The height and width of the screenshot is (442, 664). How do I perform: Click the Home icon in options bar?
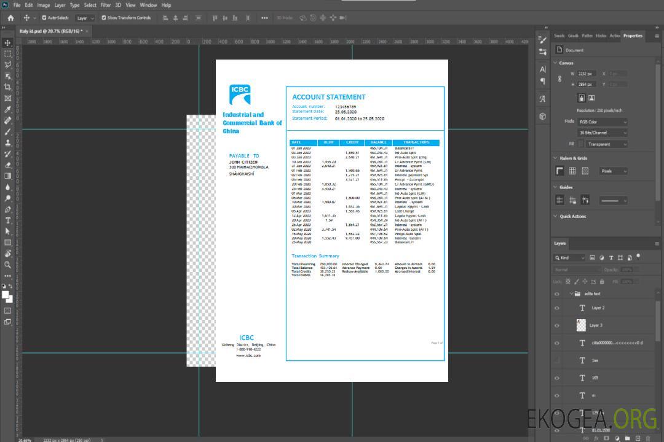tap(10, 18)
